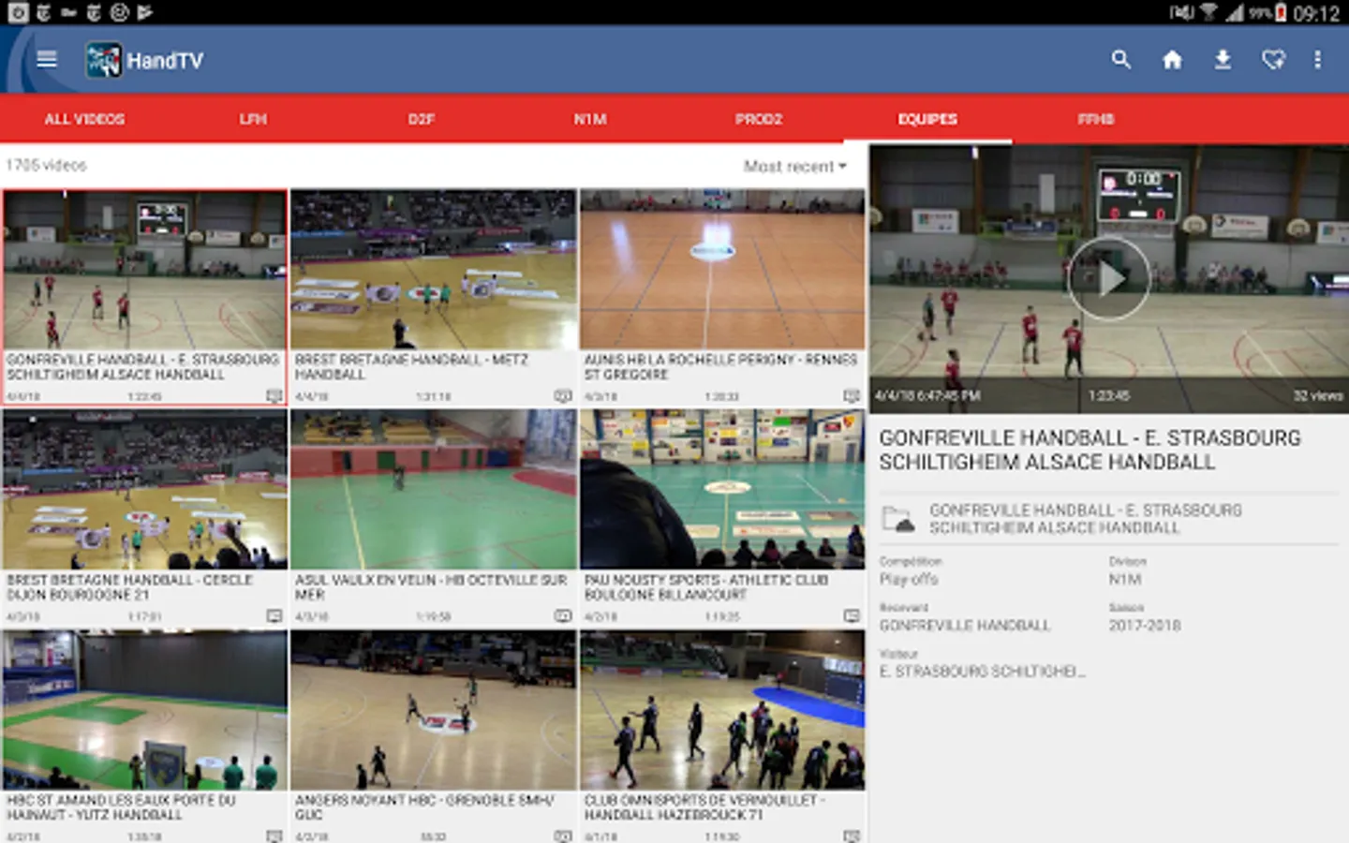This screenshot has width=1349, height=843.
Task: Select the EQUIPES tab
Action: (x=927, y=119)
